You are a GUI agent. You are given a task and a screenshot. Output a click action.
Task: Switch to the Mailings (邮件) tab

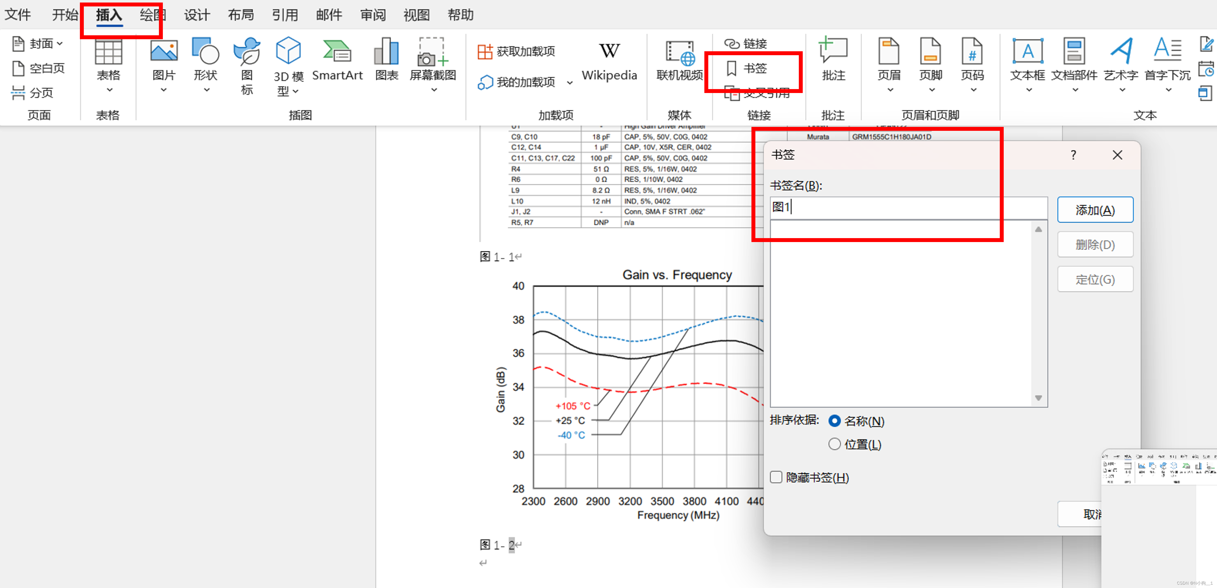(x=329, y=15)
